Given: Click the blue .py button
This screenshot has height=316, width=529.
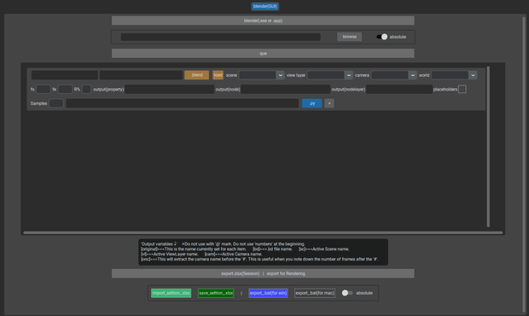Looking at the screenshot, I should pos(312,103).
